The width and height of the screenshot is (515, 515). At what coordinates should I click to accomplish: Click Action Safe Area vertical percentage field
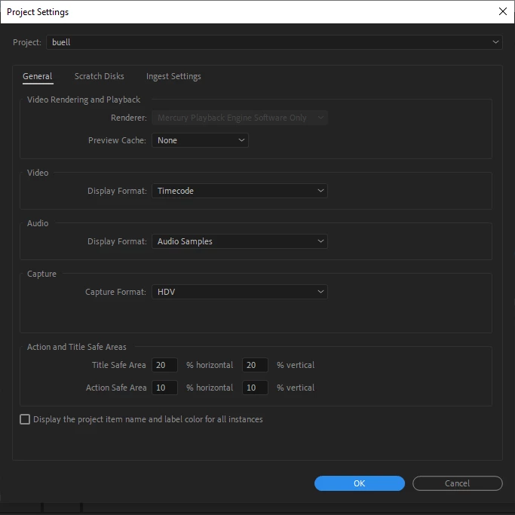coord(255,388)
